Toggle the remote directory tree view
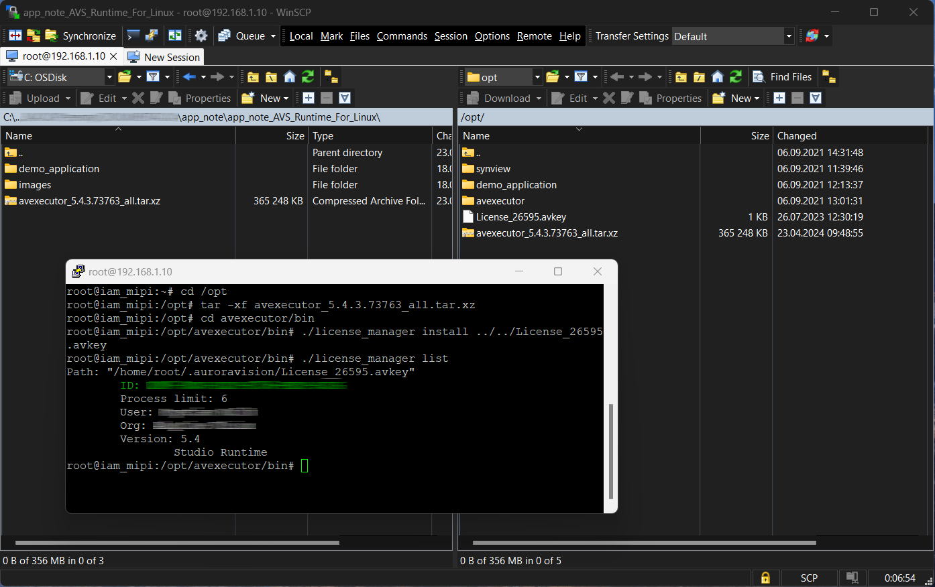 click(x=829, y=77)
